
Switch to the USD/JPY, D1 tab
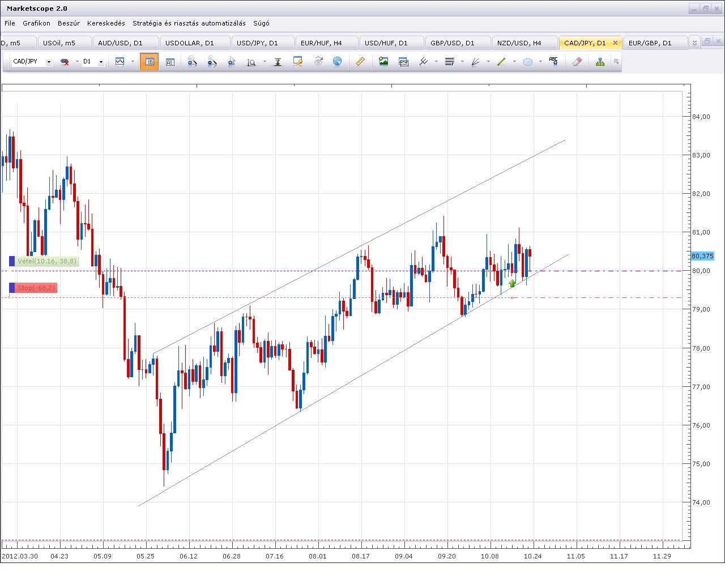point(263,43)
